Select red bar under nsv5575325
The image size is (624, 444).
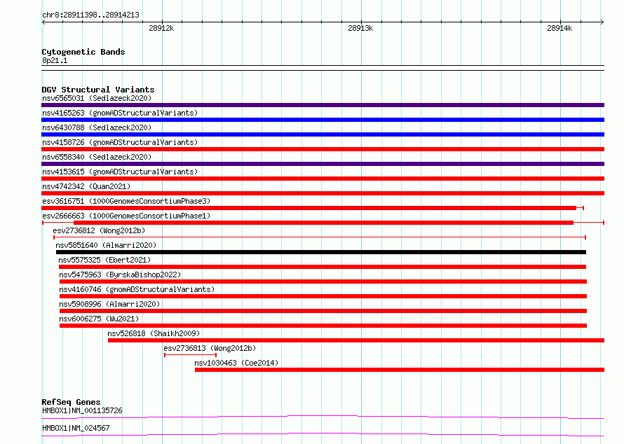click(x=323, y=267)
